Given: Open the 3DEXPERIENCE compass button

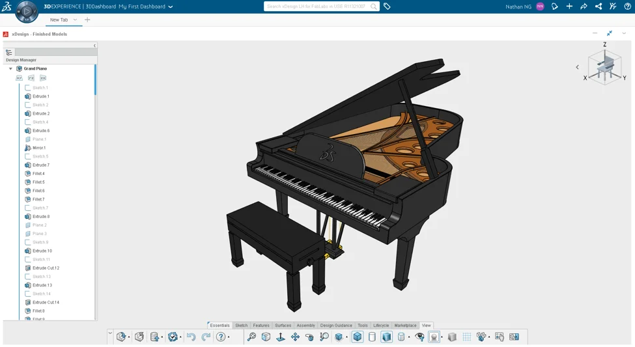Looking at the screenshot, I should [27, 11].
